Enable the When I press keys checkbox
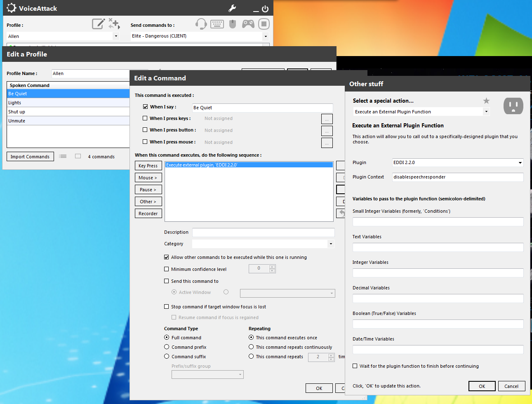The image size is (532, 404). [x=145, y=118]
